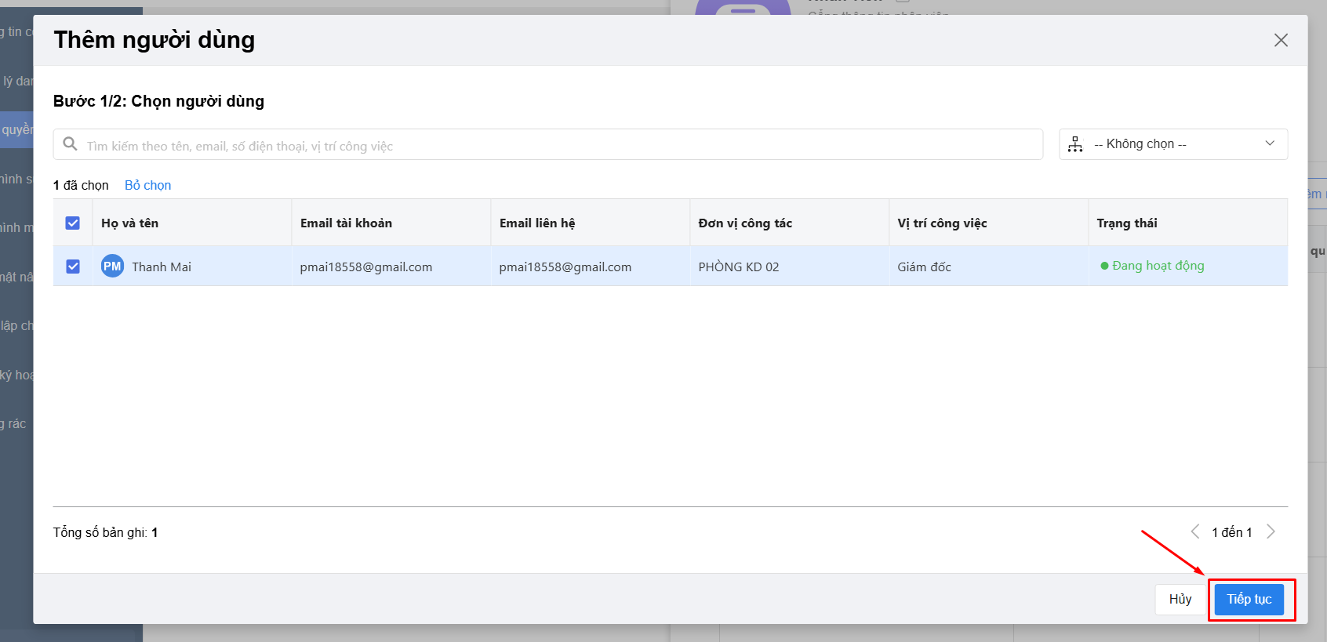Expand the dropdown chevron next to Không chọn

1270,143
